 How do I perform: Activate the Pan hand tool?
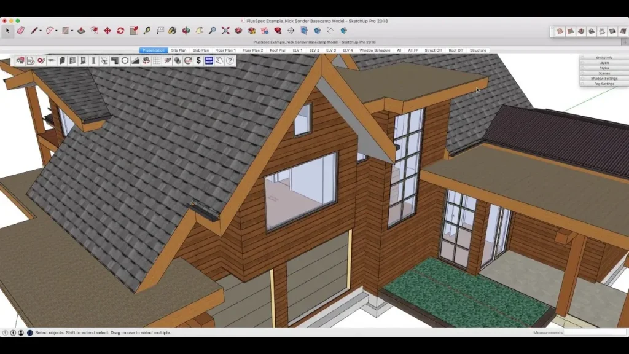pos(200,31)
